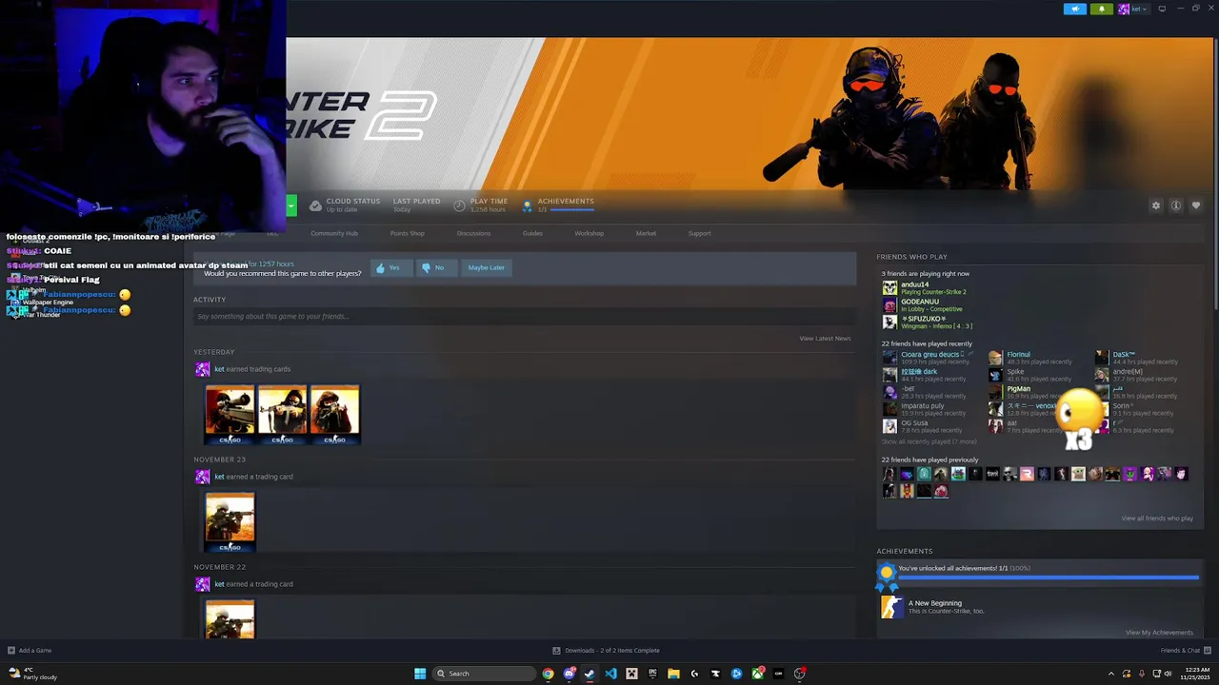Open friend andrei[M] profile

click(x=1138, y=375)
